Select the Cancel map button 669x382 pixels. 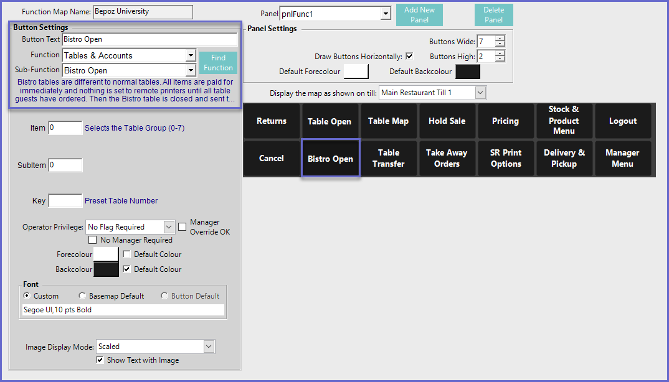[272, 158]
